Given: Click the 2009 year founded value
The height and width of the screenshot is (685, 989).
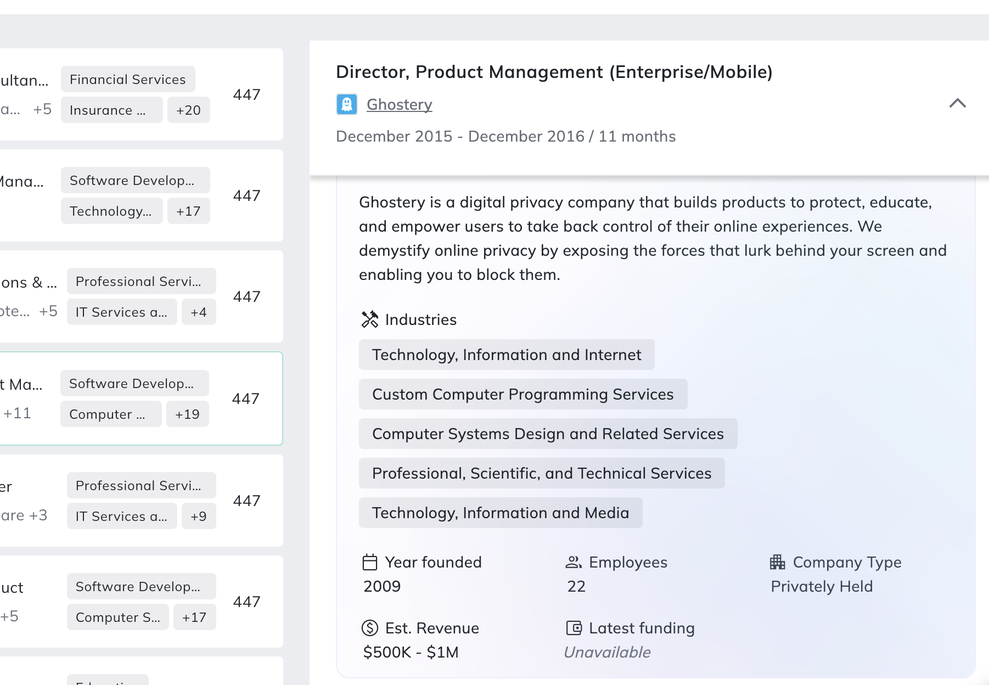Looking at the screenshot, I should [x=382, y=586].
